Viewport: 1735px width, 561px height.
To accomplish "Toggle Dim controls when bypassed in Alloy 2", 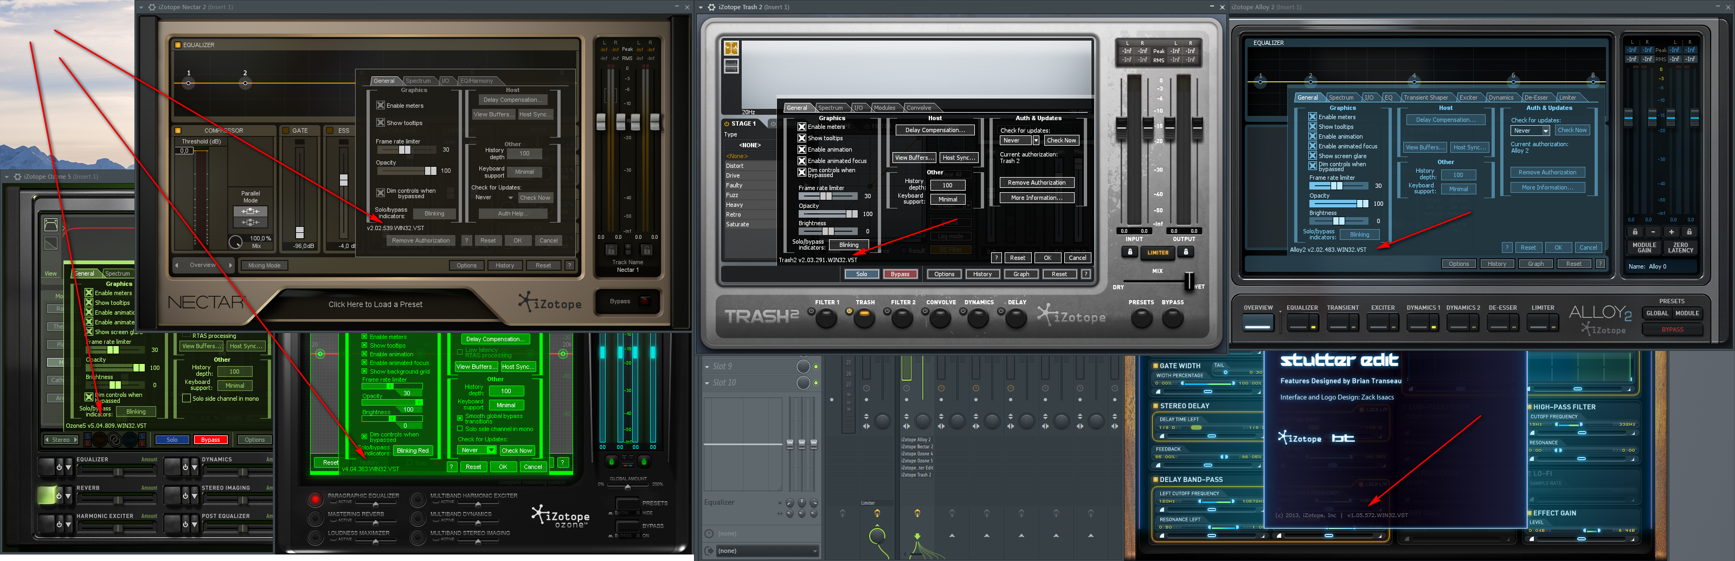I will coord(1313,166).
